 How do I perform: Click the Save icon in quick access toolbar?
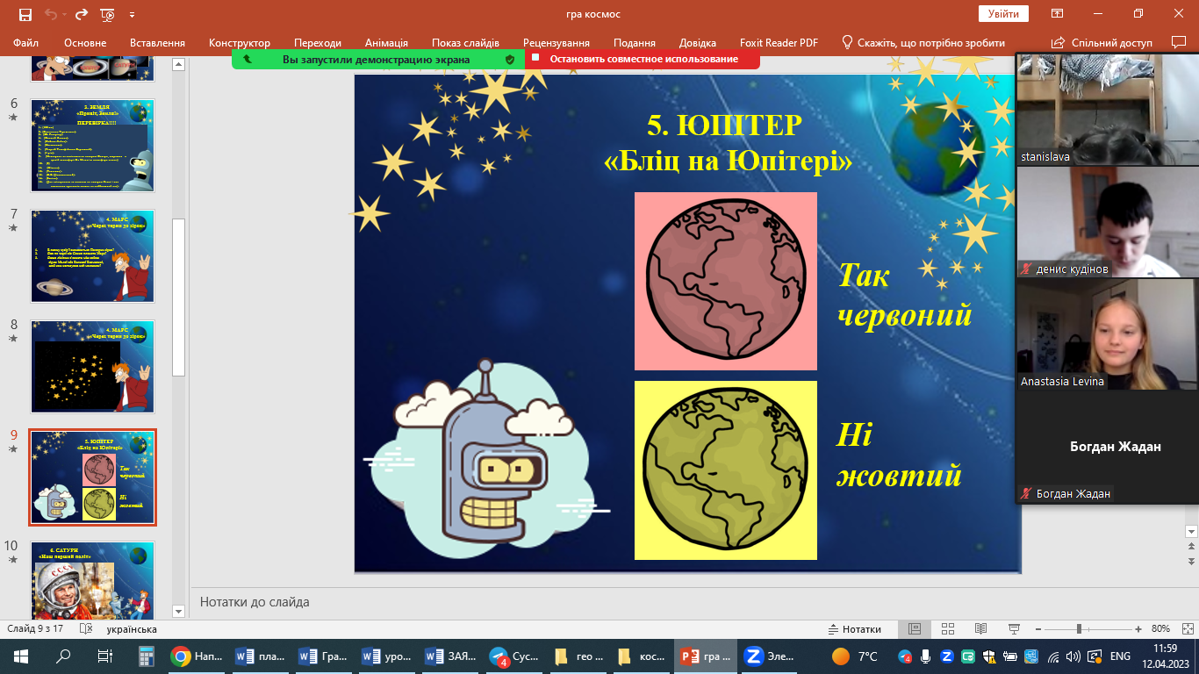(25, 14)
